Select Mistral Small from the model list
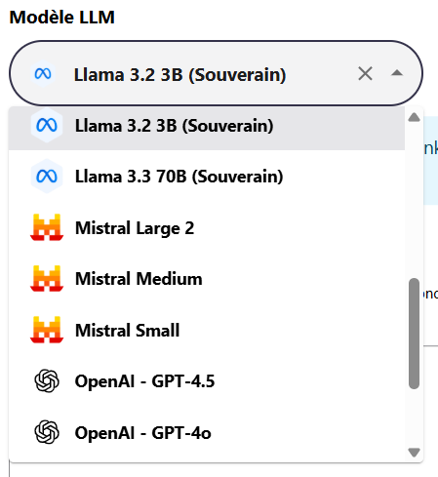Image resolution: width=438 pixels, height=477 pixels. (x=207, y=330)
